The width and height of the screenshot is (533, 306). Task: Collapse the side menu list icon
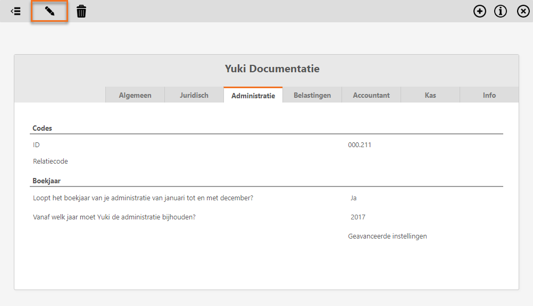15,11
